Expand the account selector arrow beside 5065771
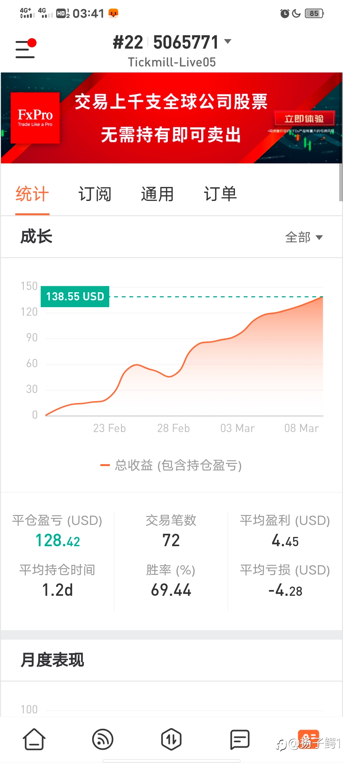The height and width of the screenshot is (763, 343). coord(228,41)
